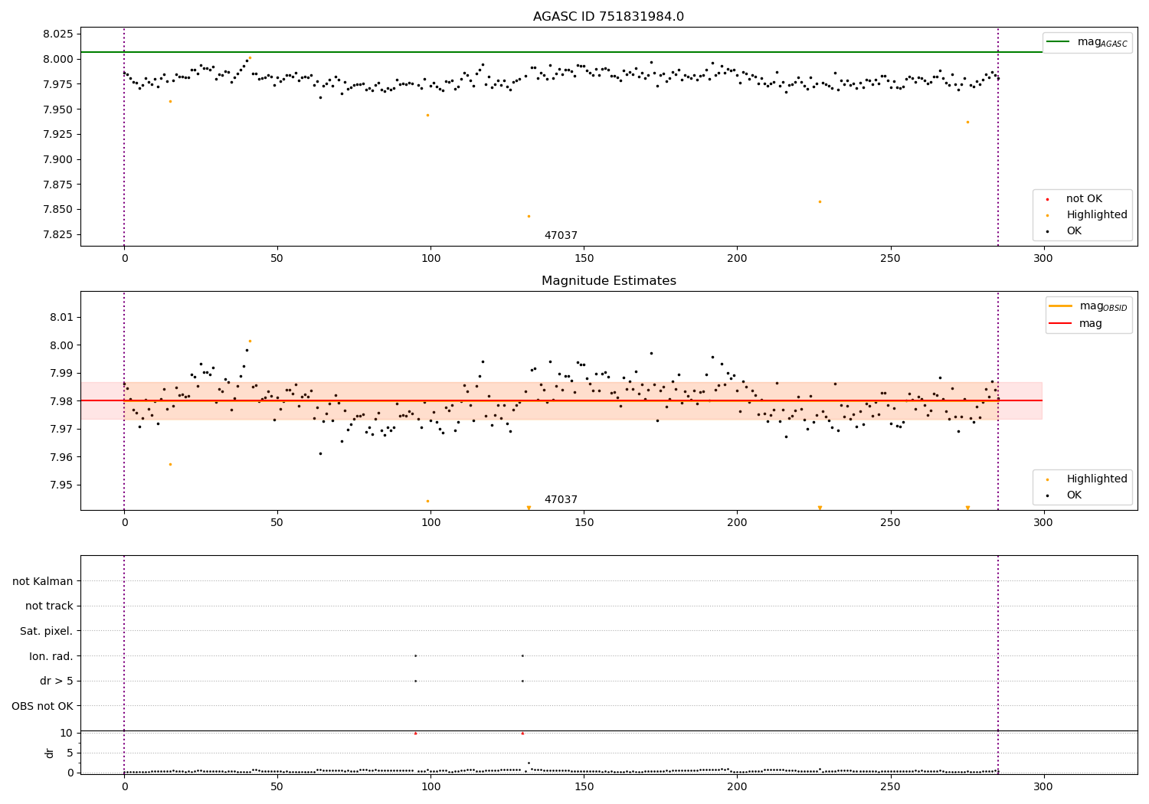
Task: Click the plot title 'AGASC ID 751831984.0'
Action: (x=608, y=17)
